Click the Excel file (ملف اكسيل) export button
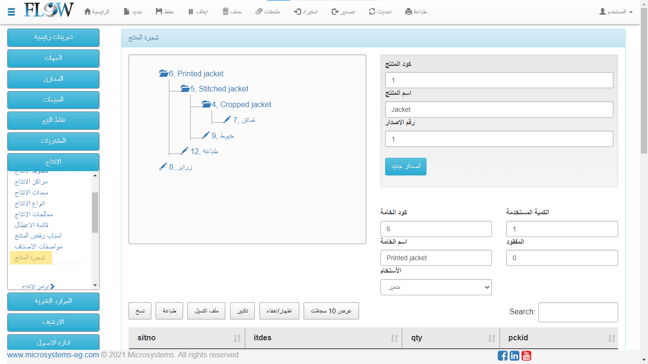The width and height of the screenshot is (648, 364). click(x=206, y=311)
